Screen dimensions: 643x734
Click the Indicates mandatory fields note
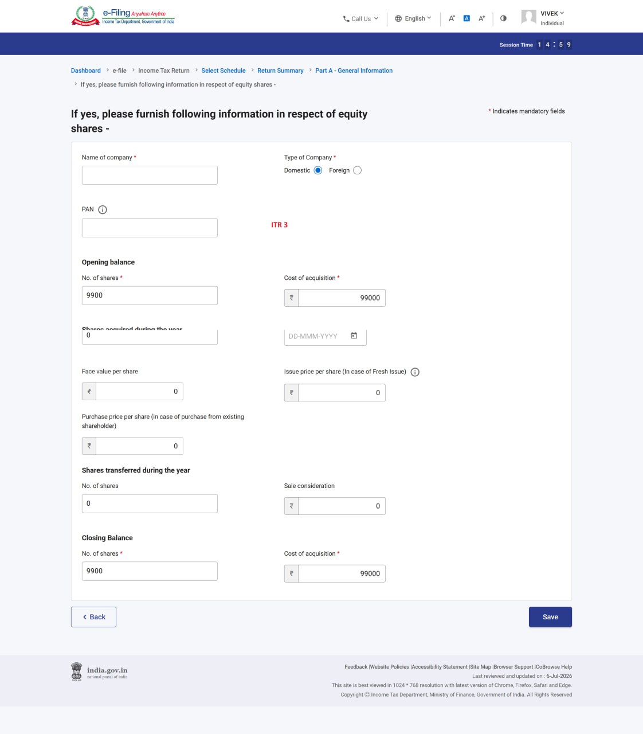(527, 111)
